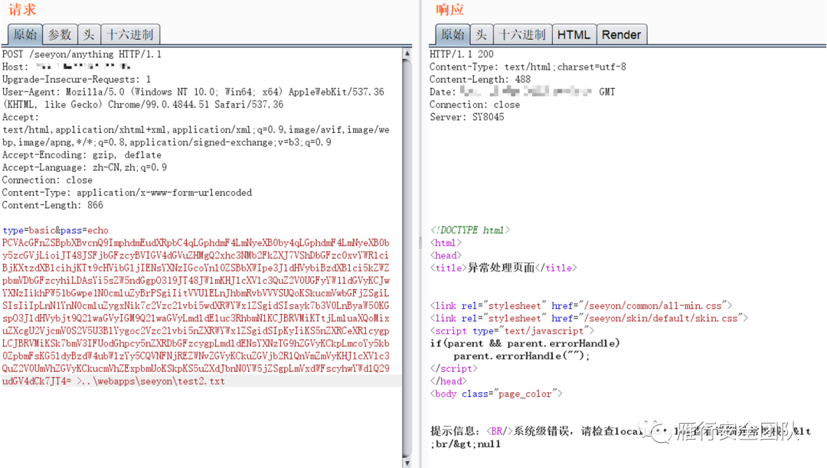Screen dimensions: 827x468
Task: Switch to the 头 tab in request panel
Action: (x=89, y=34)
